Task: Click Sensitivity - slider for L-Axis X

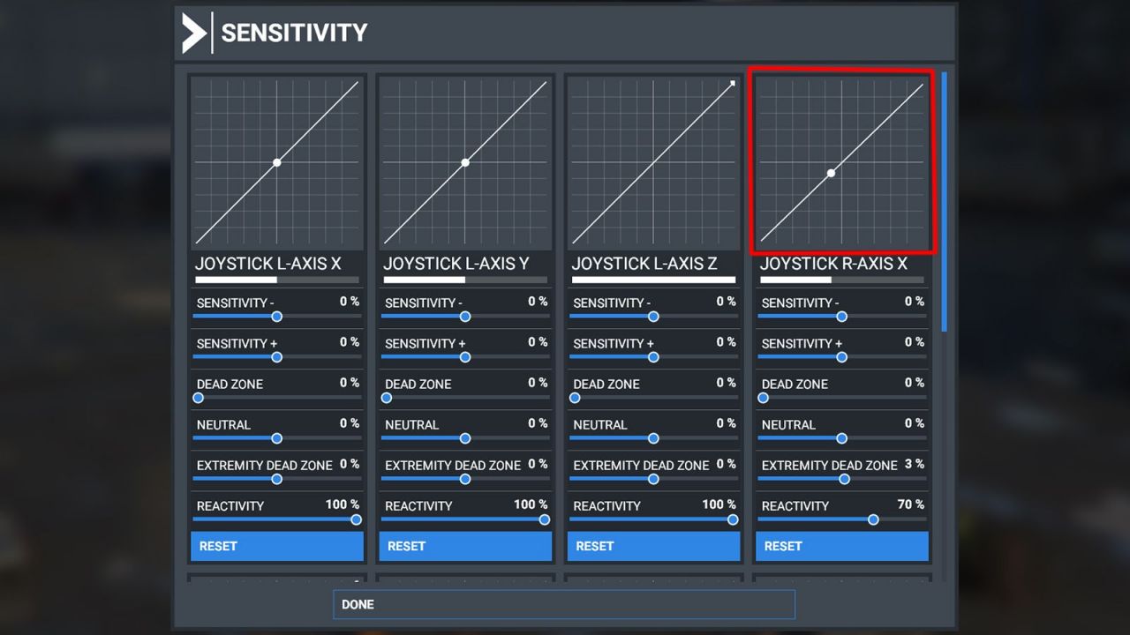Action: pyautogui.click(x=277, y=317)
